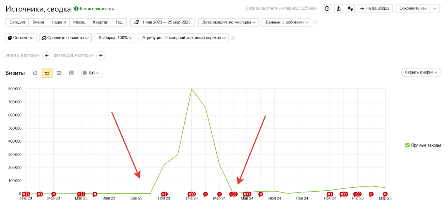
Task: Expand the Сегмент dropdown
Action: pyautogui.click(x=21, y=38)
